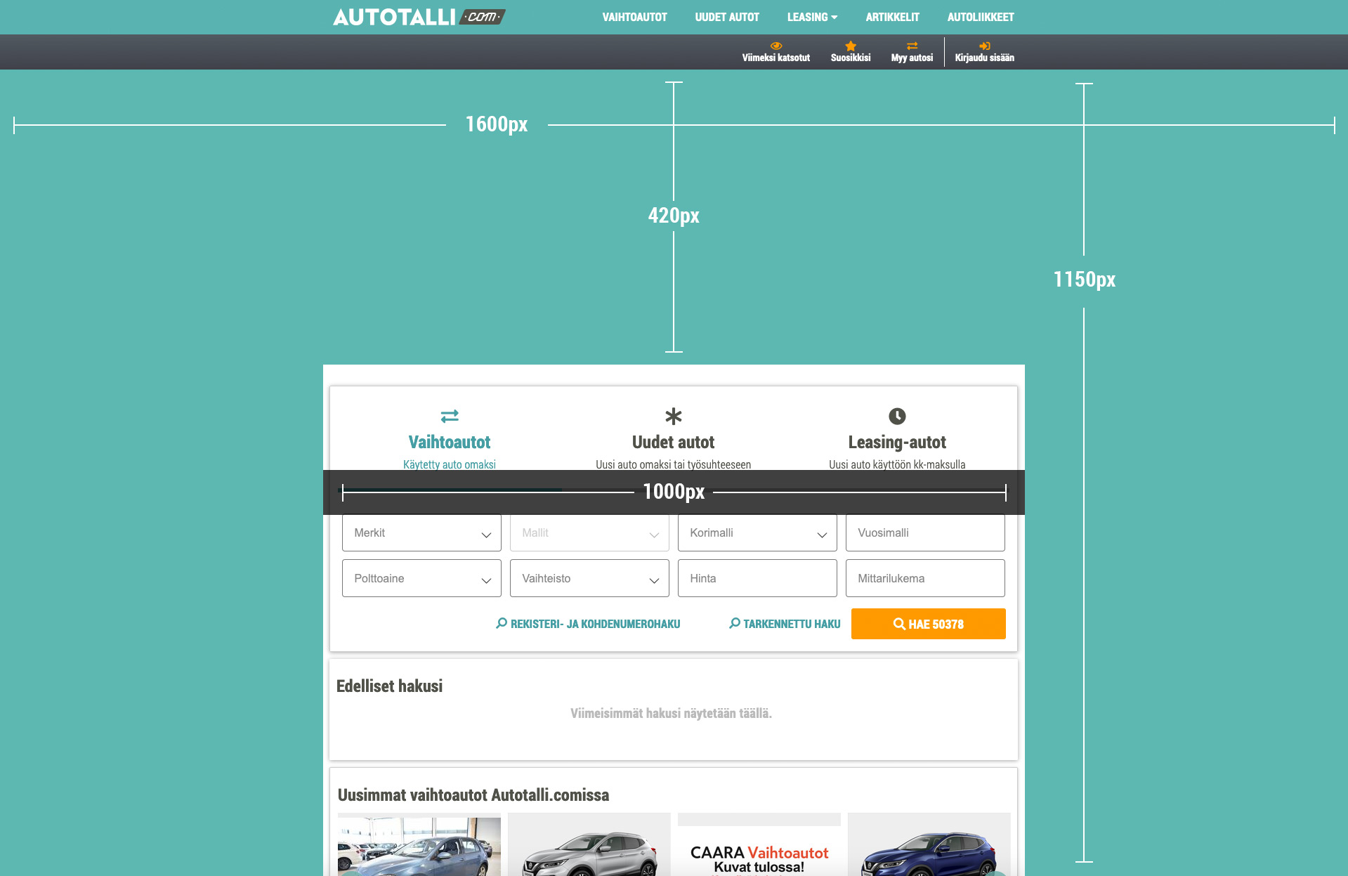Select the Vaihtoautot swap arrows icon

(450, 416)
